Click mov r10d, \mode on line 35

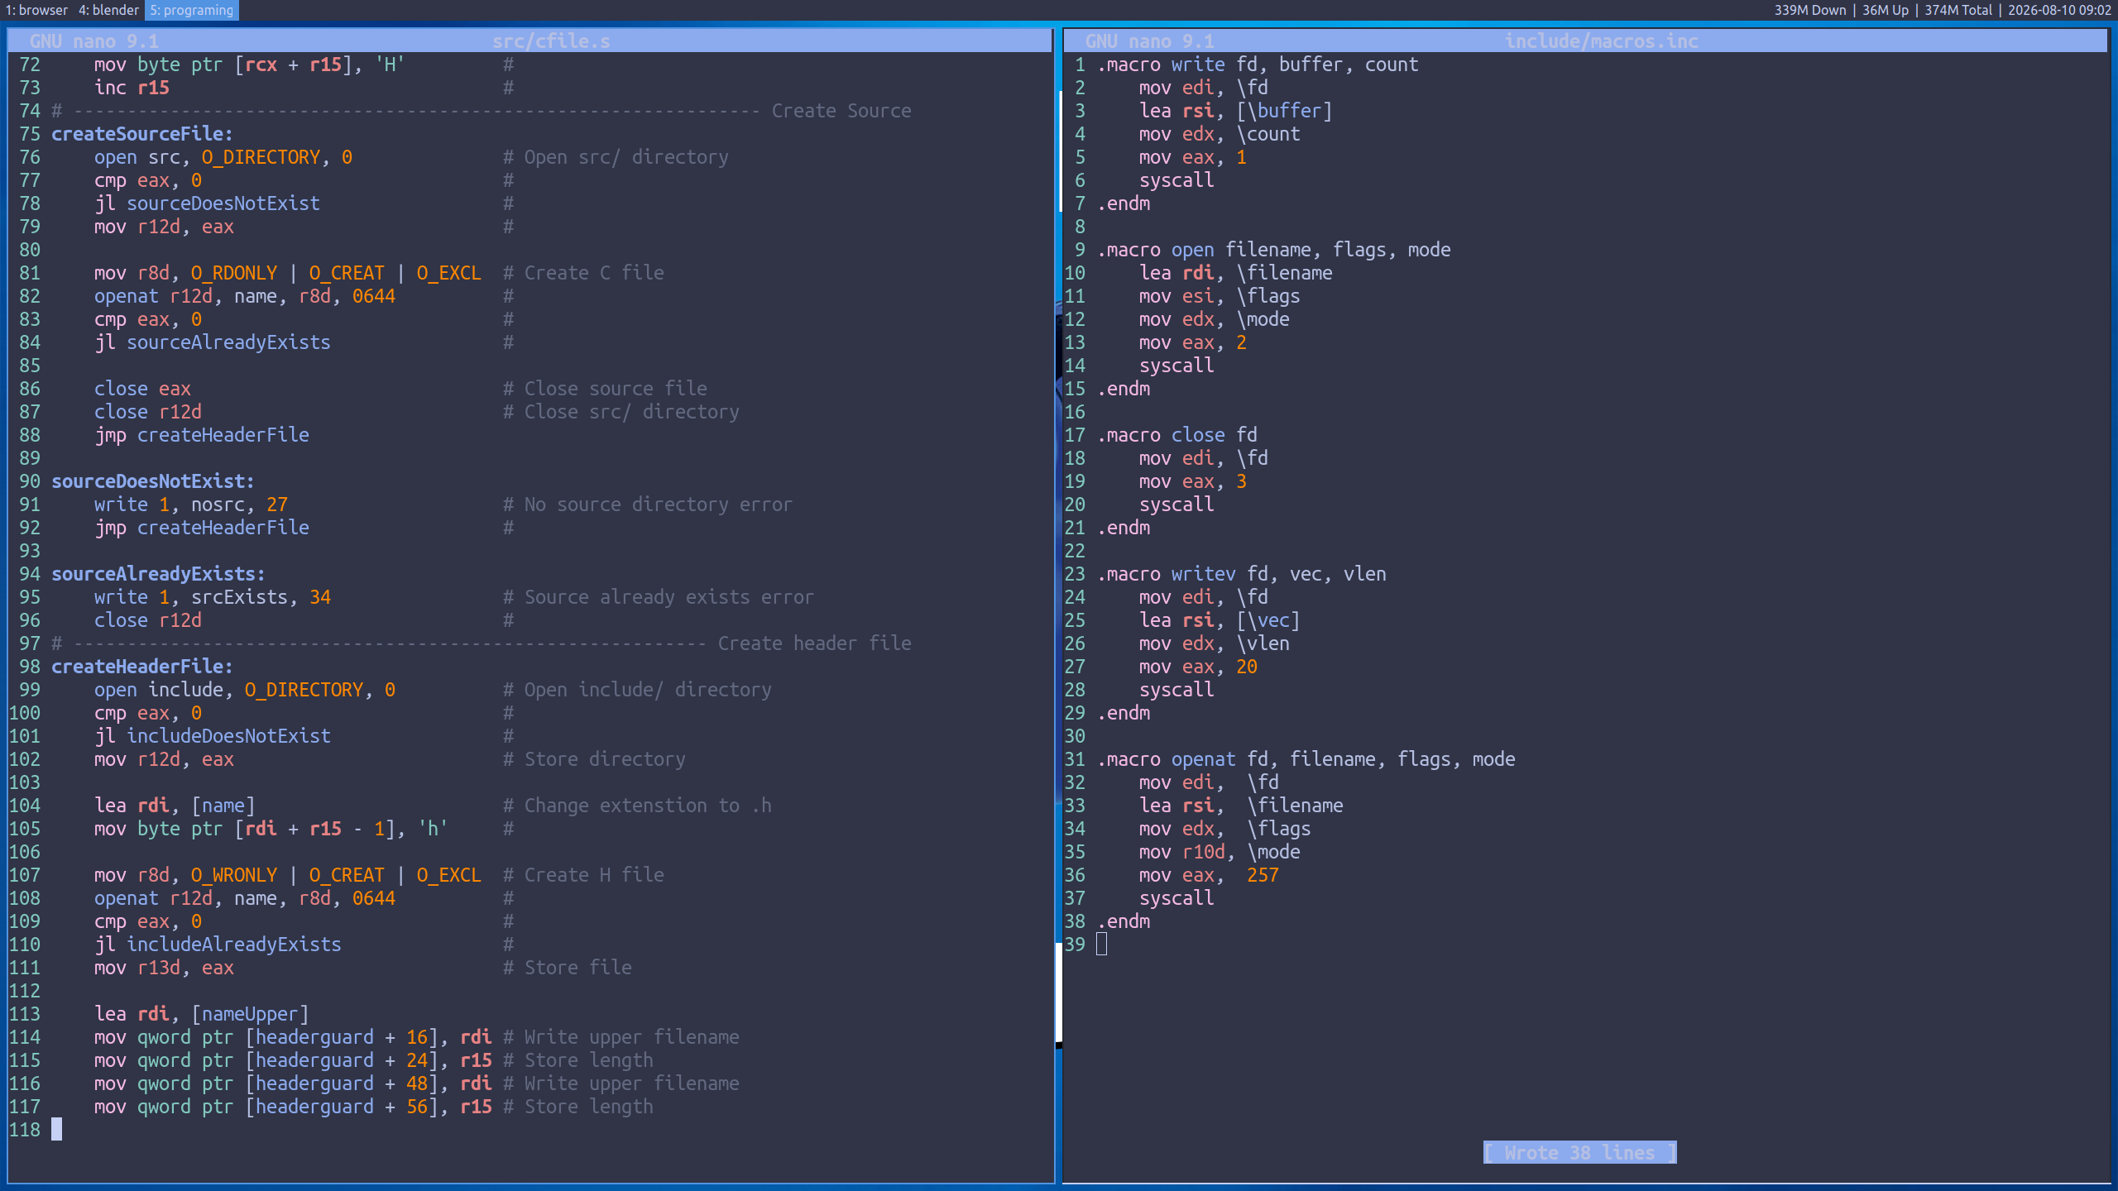[1220, 852]
